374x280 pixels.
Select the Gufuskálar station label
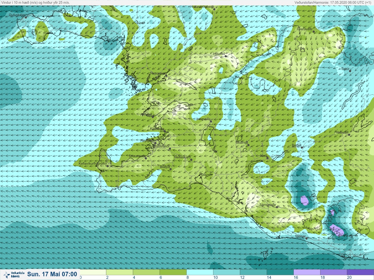pyautogui.click(x=17, y=15)
